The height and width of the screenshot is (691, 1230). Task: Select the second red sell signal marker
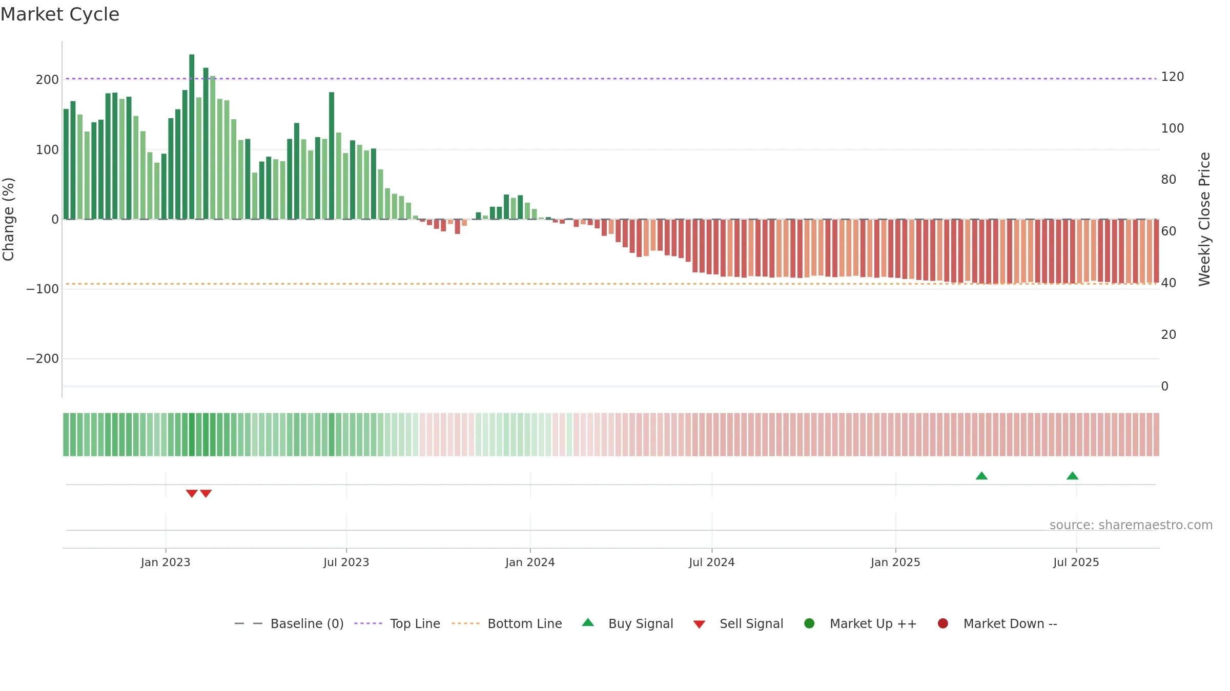tap(206, 493)
